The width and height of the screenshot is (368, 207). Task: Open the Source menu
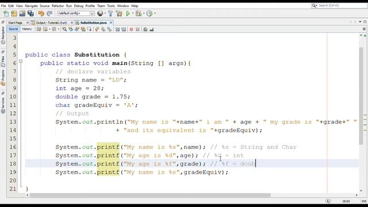coord(45,6)
